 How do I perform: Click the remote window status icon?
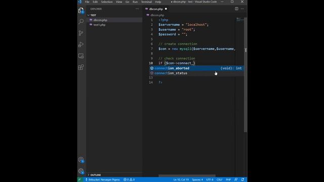[x=79, y=180]
